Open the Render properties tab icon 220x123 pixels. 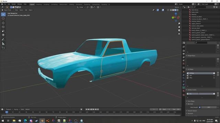point(184,51)
